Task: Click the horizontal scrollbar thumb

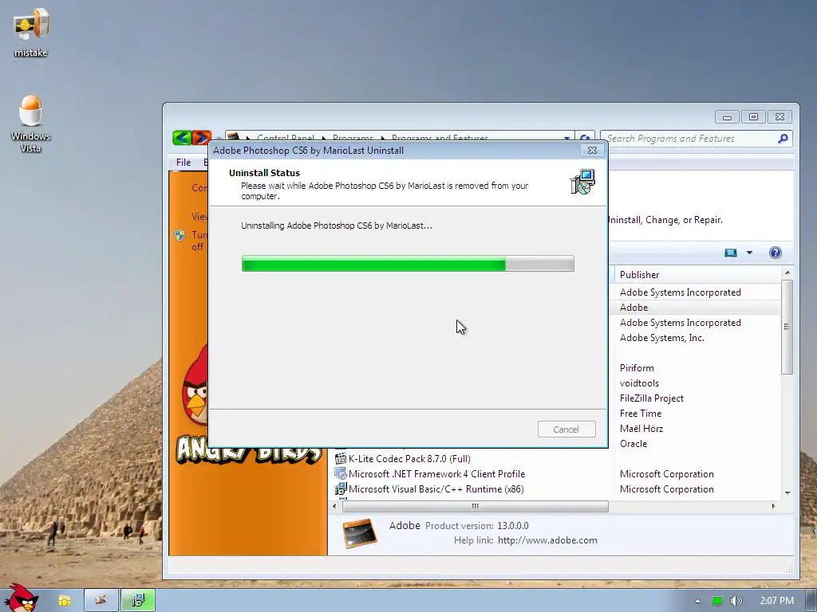Action: pyautogui.click(x=475, y=506)
